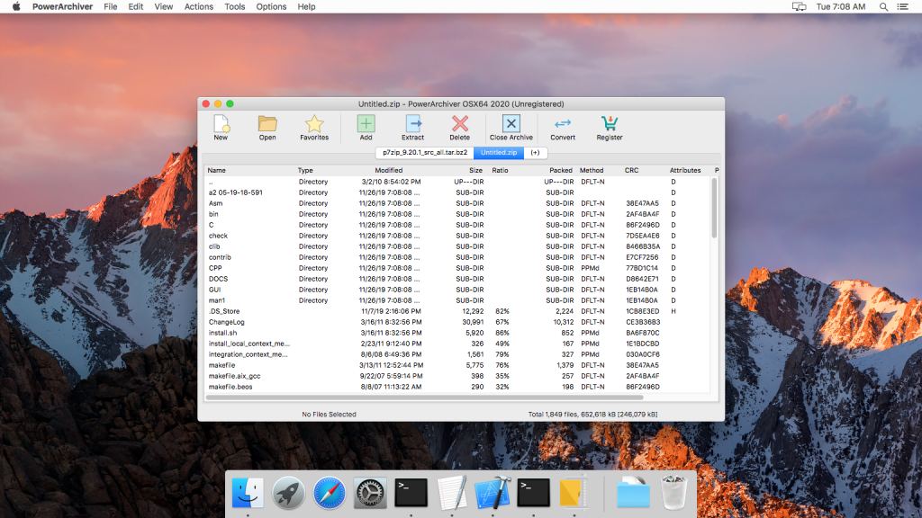Open a new archive tab with the plus button
Image resolution: width=922 pixels, height=518 pixels.
point(534,152)
